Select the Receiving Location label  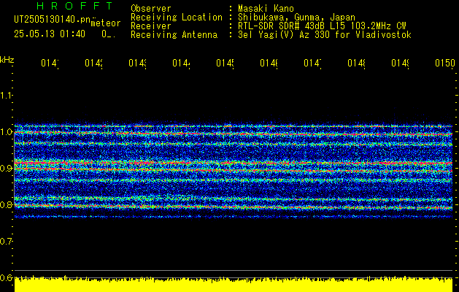[x=177, y=18]
